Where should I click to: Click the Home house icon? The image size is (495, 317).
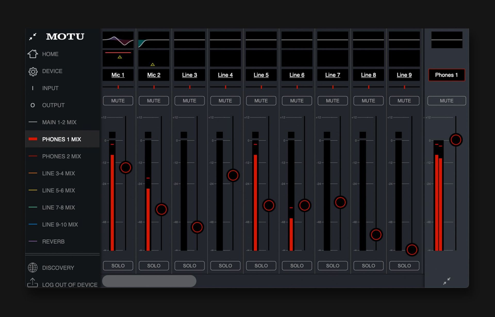(x=33, y=54)
